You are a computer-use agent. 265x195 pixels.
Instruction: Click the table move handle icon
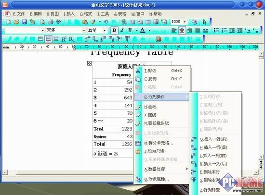[x=90, y=63]
